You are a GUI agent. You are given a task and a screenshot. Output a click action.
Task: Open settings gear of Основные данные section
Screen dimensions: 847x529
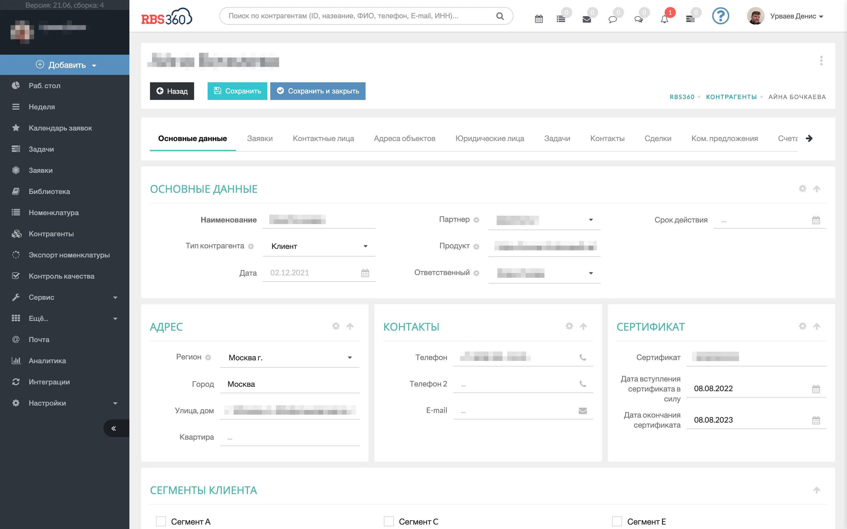pyautogui.click(x=803, y=189)
